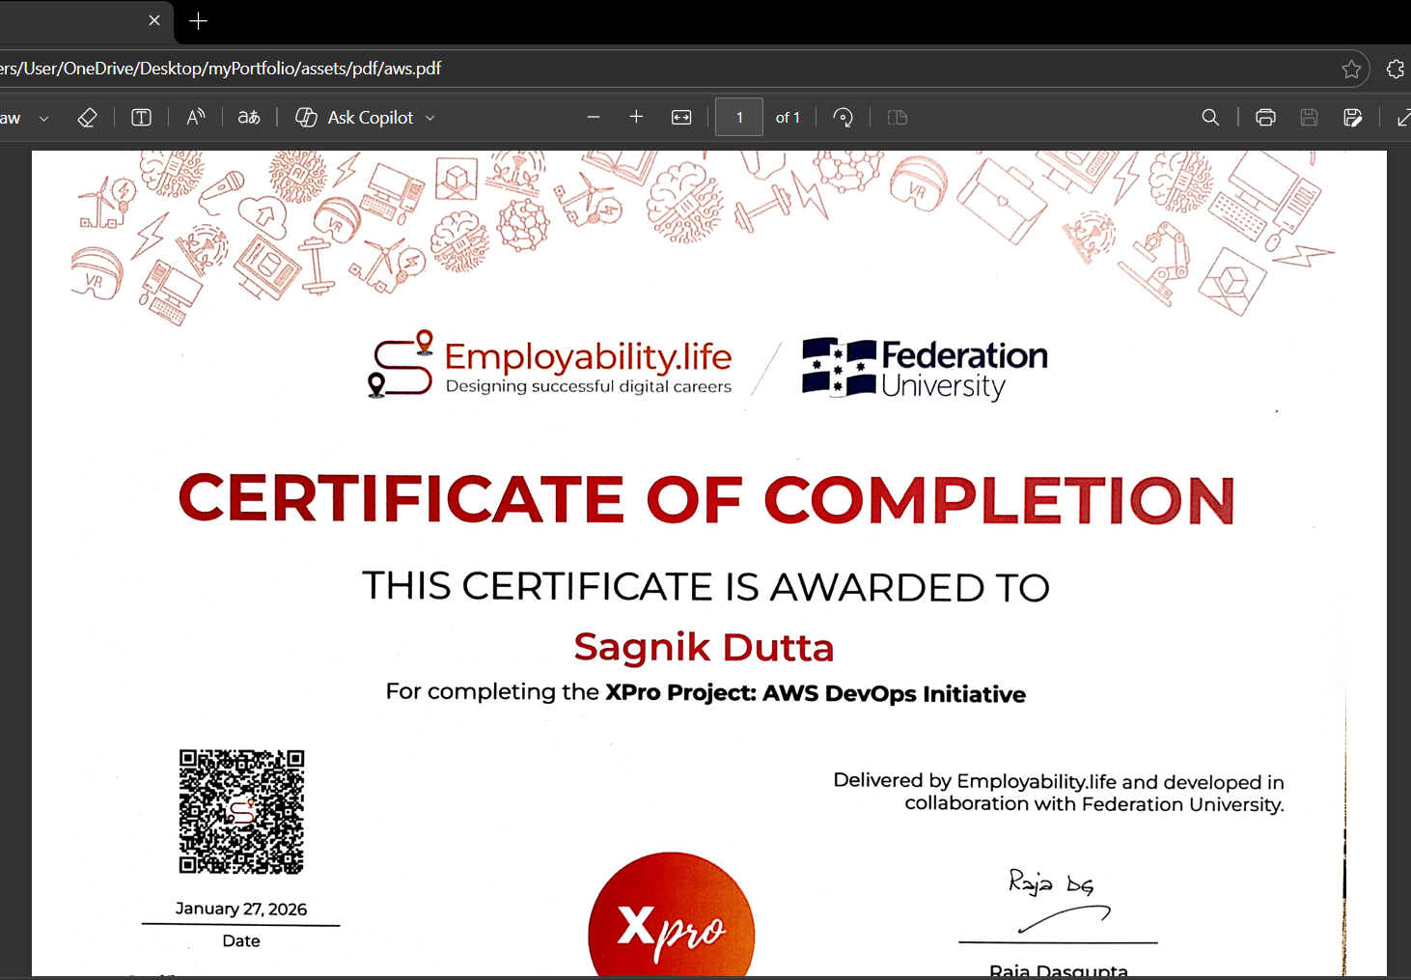Zoom in with the plus button
This screenshot has width=1411, height=980.
(x=636, y=117)
